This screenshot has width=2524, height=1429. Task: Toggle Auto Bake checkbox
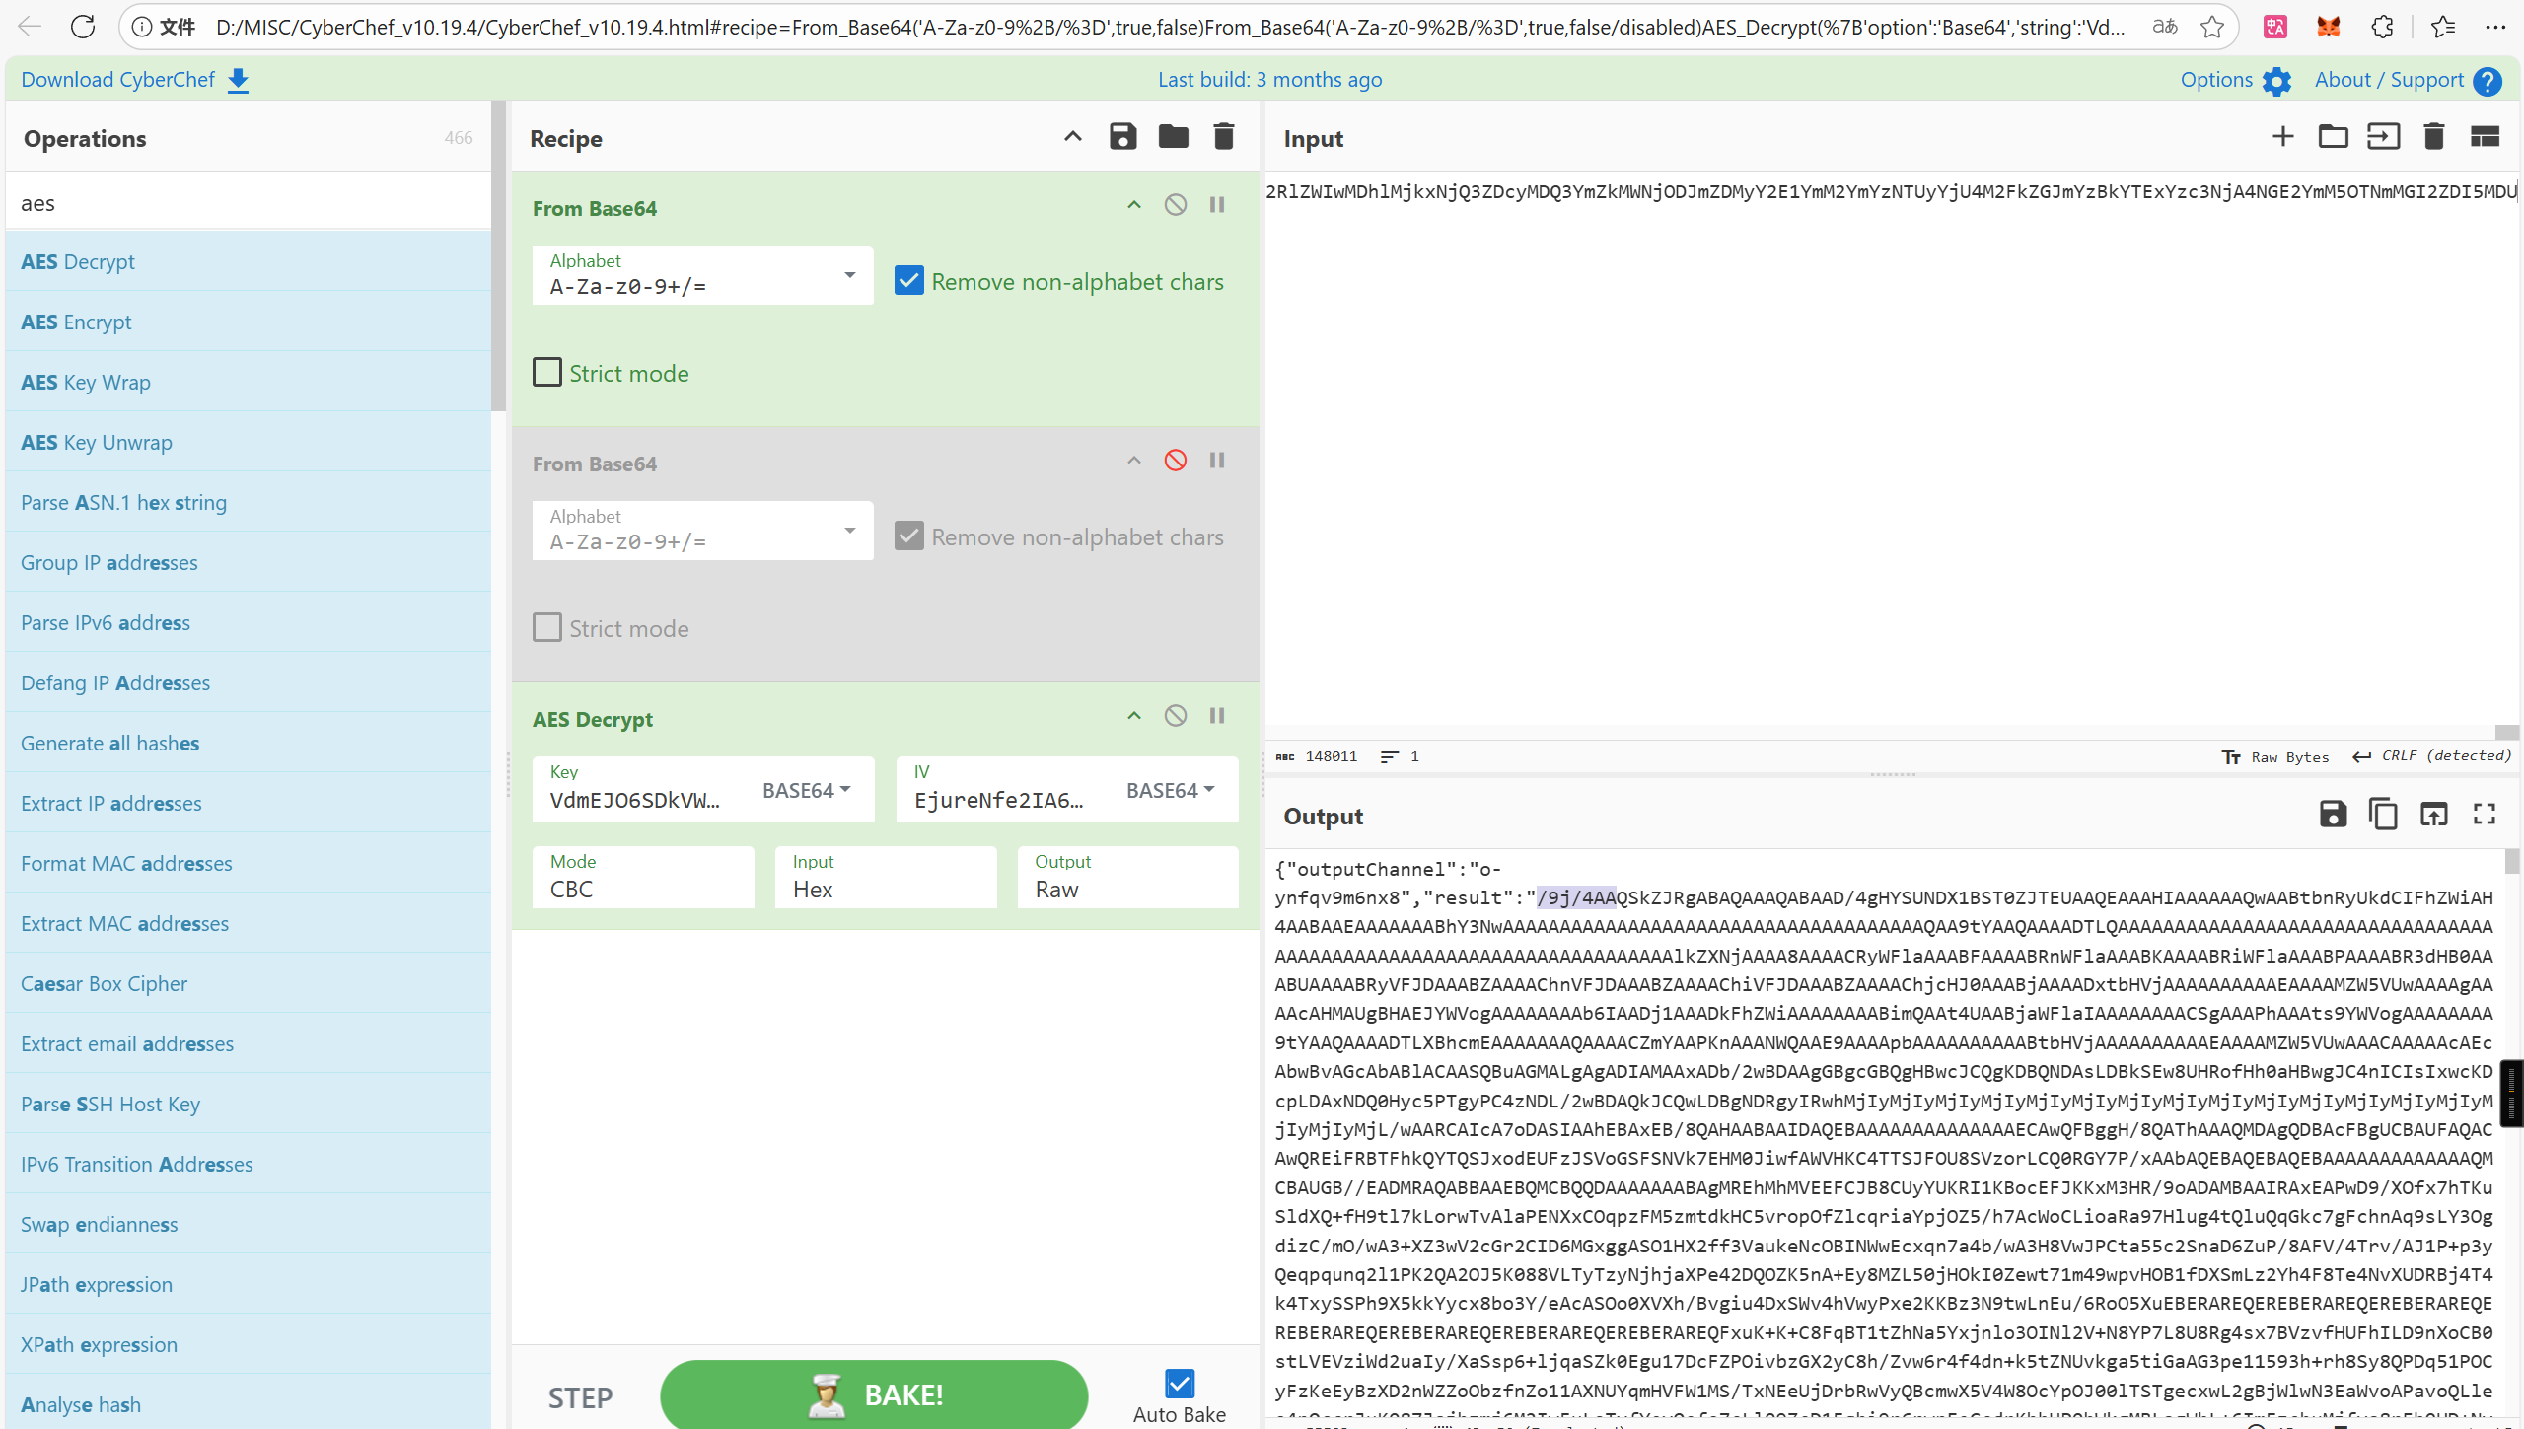pyautogui.click(x=1179, y=1384)
